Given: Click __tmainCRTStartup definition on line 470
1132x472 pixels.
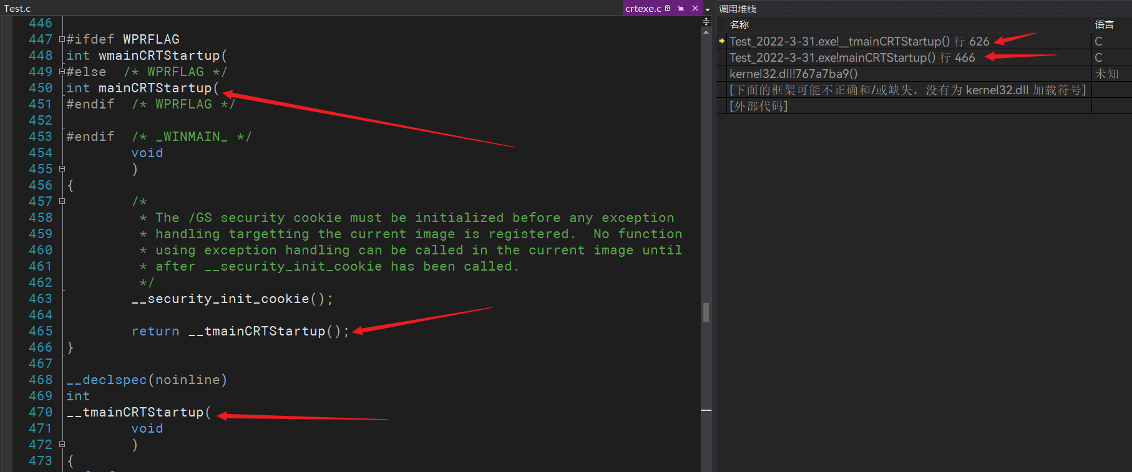Looking at the screenshot, I should pos(135,412).
